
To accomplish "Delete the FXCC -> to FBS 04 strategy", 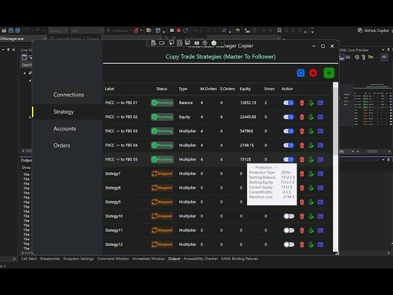I will point(302,145).
